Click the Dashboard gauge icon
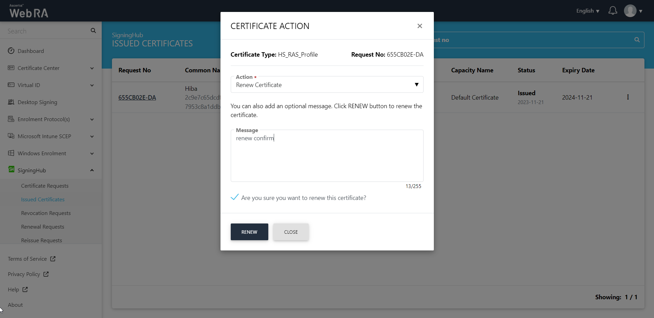The height and width of the screenshot is (318, 654). 11,51
